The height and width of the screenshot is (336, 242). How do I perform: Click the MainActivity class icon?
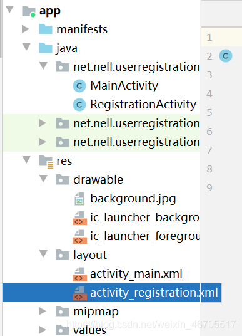[79, 86]
